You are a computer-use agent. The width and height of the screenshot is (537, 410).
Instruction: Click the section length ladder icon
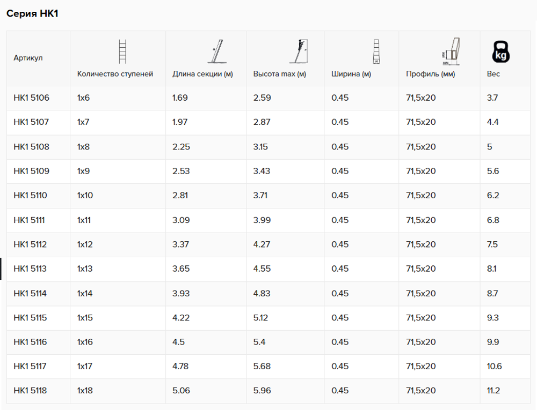coord(217,51)
